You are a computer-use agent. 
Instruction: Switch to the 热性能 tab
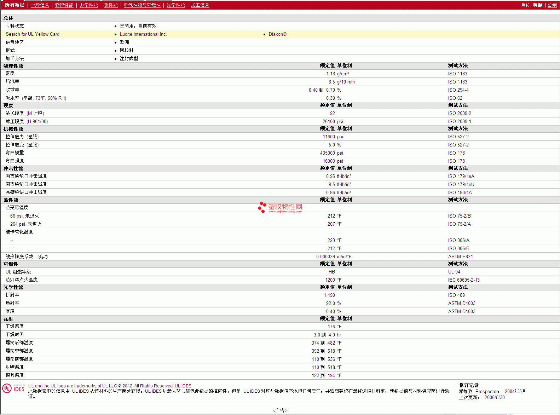111,5
